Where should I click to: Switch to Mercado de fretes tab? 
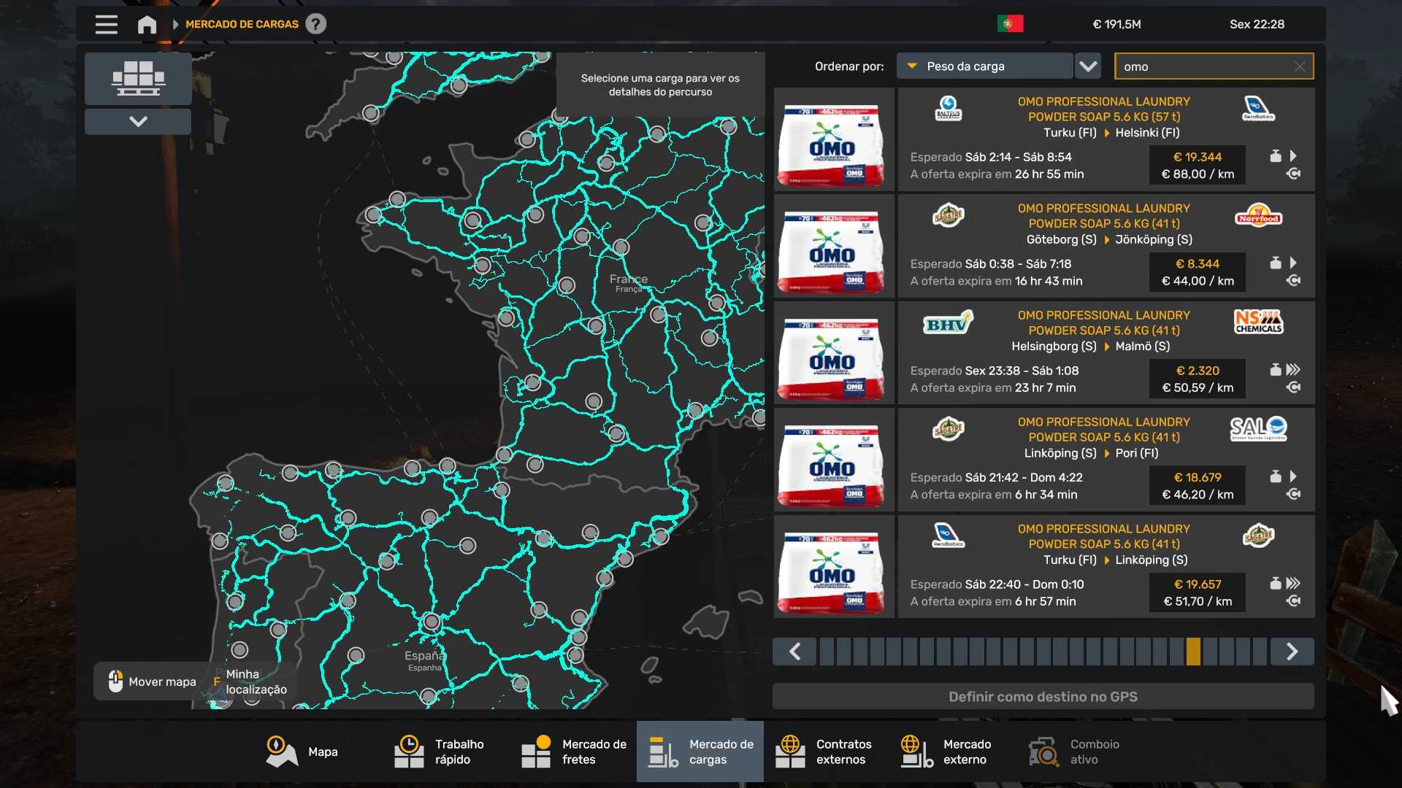pyautogui.click(x=574, y=752)
